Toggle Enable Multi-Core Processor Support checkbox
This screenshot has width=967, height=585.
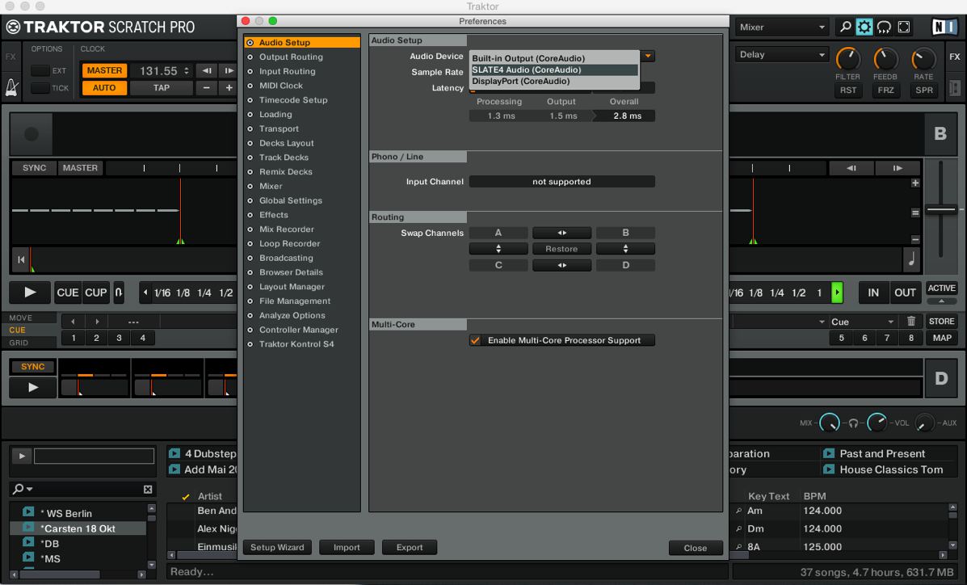476,340
